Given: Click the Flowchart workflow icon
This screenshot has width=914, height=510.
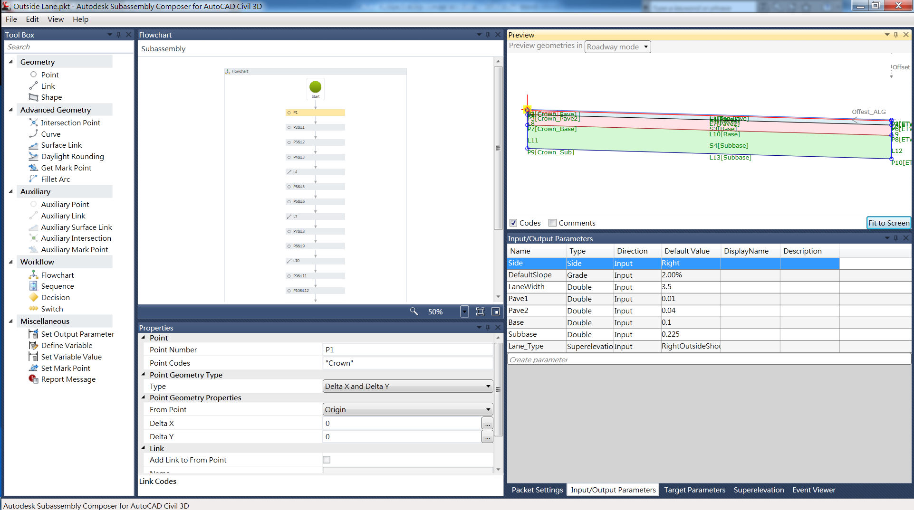Looking at the screenshot, I should coord(33,275).
